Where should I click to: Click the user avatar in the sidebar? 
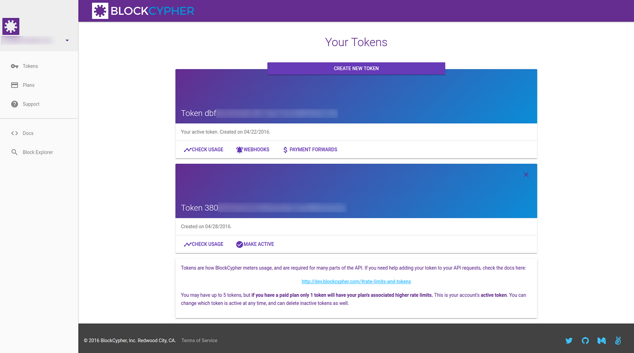pyautogui.click(x=11, y=26)
